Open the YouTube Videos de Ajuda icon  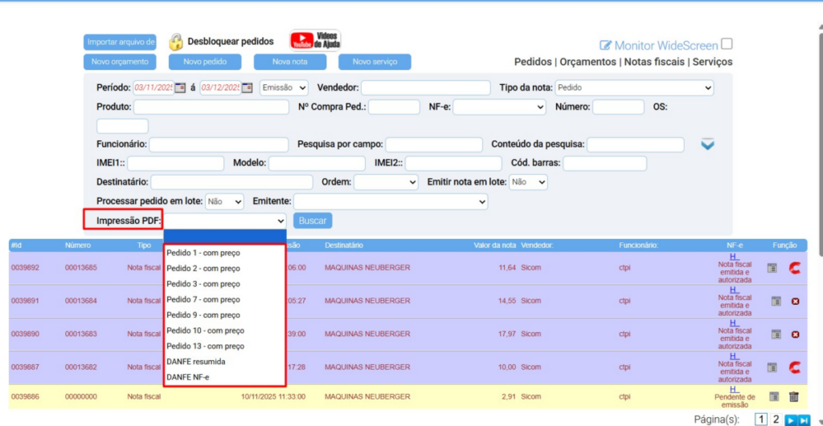pos(315,40)
